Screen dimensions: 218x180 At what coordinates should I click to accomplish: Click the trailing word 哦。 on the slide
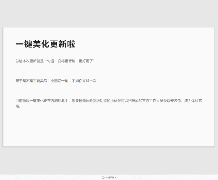coord(18,106)
